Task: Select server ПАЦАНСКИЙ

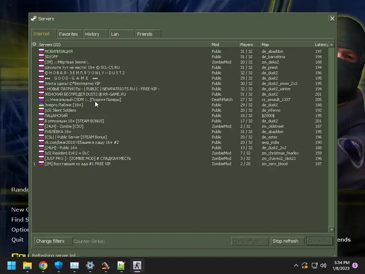Action: coord(180,116)
